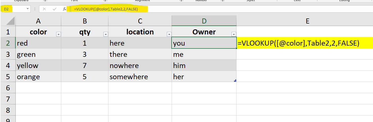Select the Owner cell "him"

click(204, 65)
